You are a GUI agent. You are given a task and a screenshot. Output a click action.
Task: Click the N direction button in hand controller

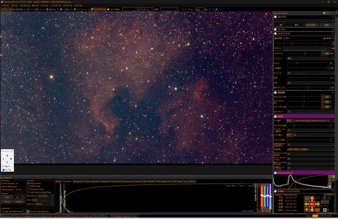pos(7,155)
